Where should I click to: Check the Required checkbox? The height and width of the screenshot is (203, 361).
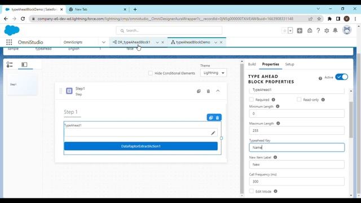(252, 99)
